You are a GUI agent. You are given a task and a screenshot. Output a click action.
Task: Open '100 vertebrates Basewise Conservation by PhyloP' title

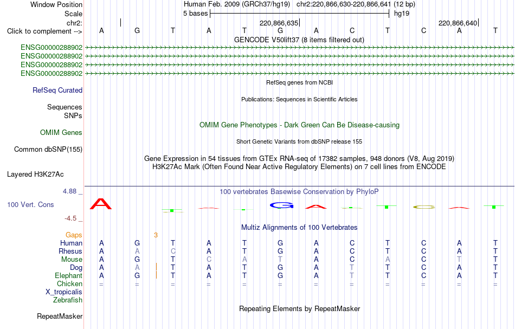pyautogui.click(x=299, y=191)
